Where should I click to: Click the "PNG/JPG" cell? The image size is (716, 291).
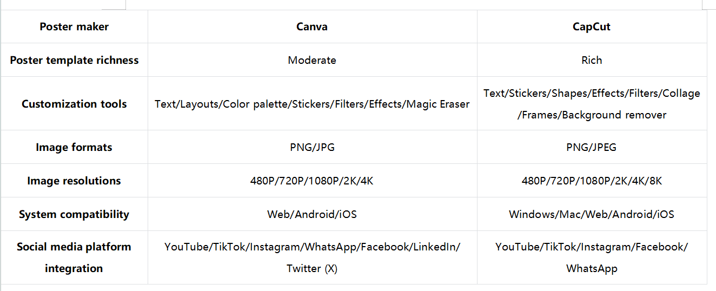[x=312, y=147]
